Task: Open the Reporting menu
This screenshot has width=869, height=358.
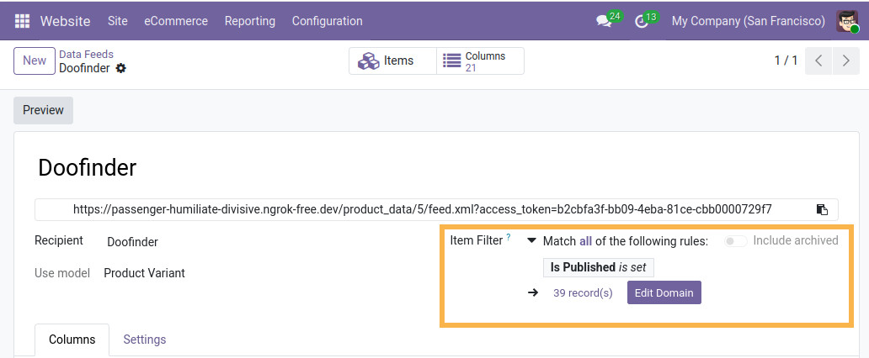Action: [x=250, y=21]
